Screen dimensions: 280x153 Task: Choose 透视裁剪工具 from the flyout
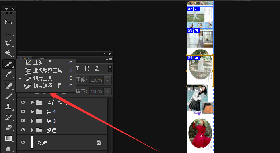[48, 70]
